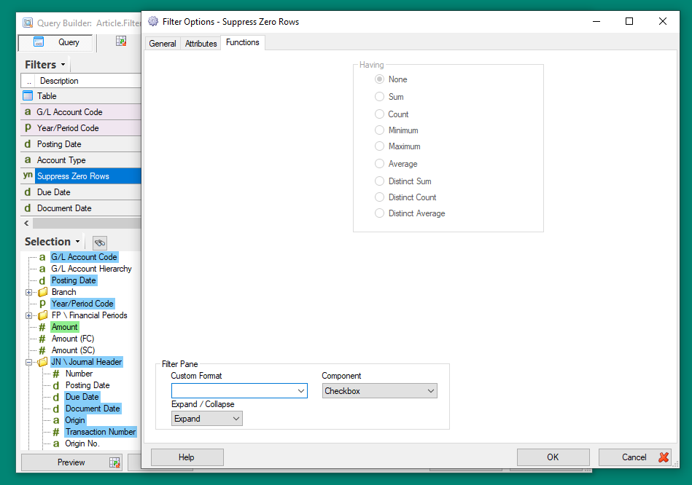692x485 pixels.
Task: Click the Branch folder icon in the tree
Action: coord(43,292)
